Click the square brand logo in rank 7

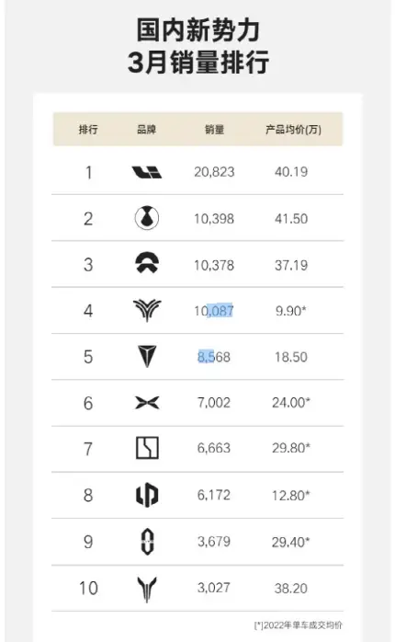point(147,448)
